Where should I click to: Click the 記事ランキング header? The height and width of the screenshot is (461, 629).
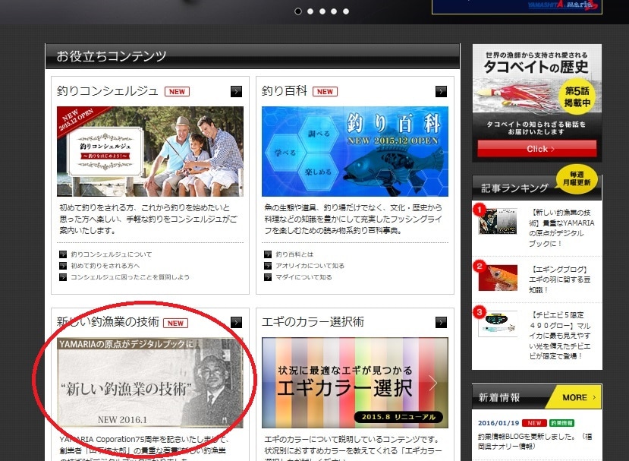tap(514, 188)
